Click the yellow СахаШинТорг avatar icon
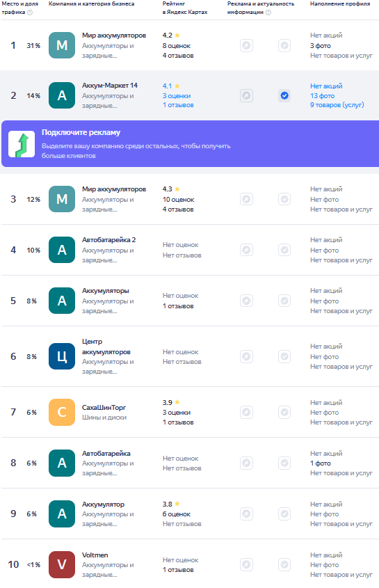 pyautogui.click(x=62, y=412)
